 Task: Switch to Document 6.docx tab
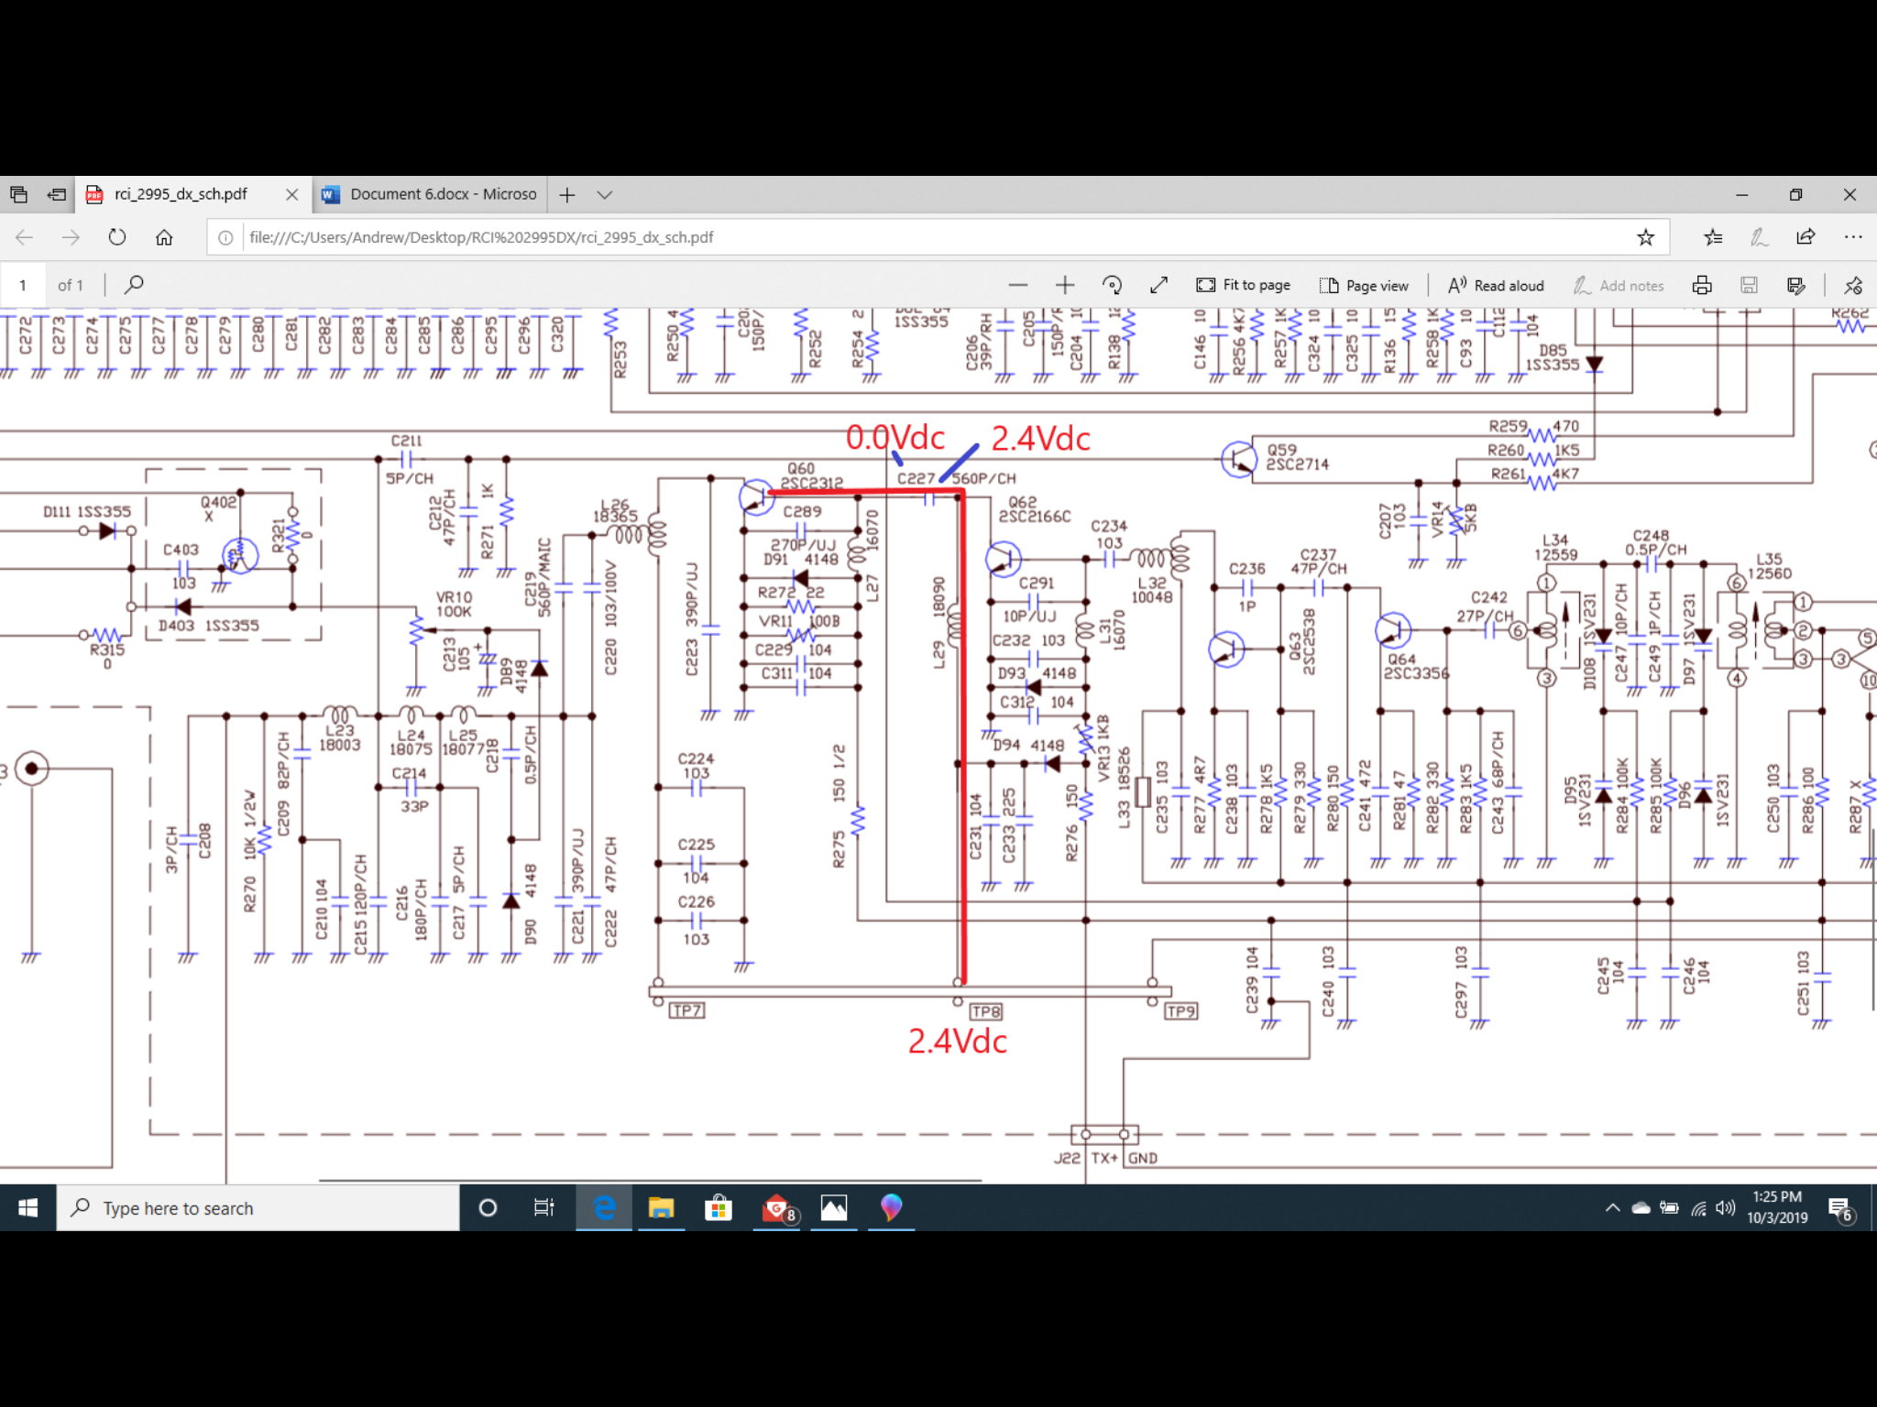(429, 194)
